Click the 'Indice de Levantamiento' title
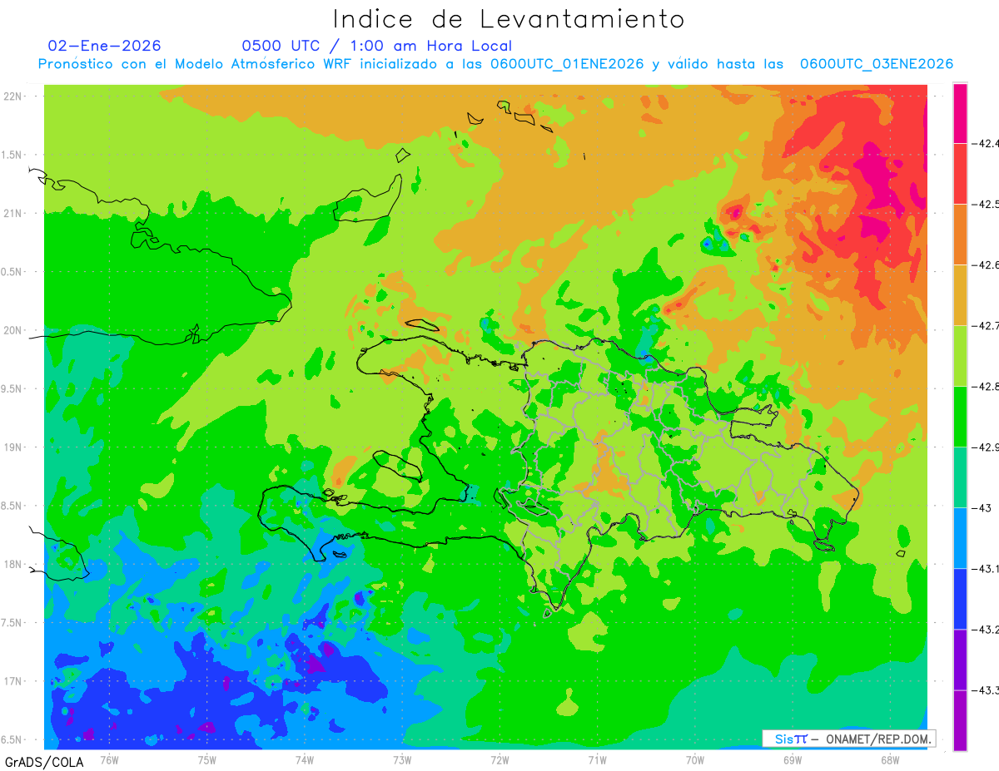This screenshot has height=771, width=999. [509, 18]
